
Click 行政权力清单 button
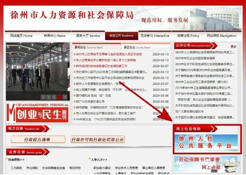pos(37,140)
